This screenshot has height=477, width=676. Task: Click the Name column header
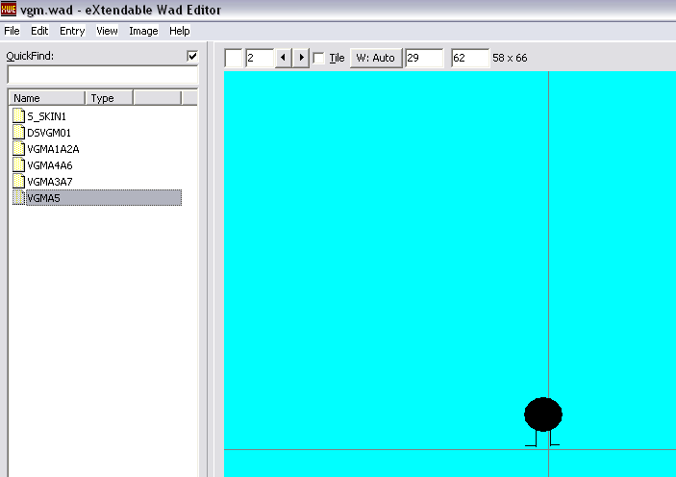point(47,98)
